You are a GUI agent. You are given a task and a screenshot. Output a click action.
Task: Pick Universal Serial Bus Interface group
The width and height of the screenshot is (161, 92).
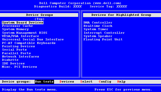[x=33, y=39]
